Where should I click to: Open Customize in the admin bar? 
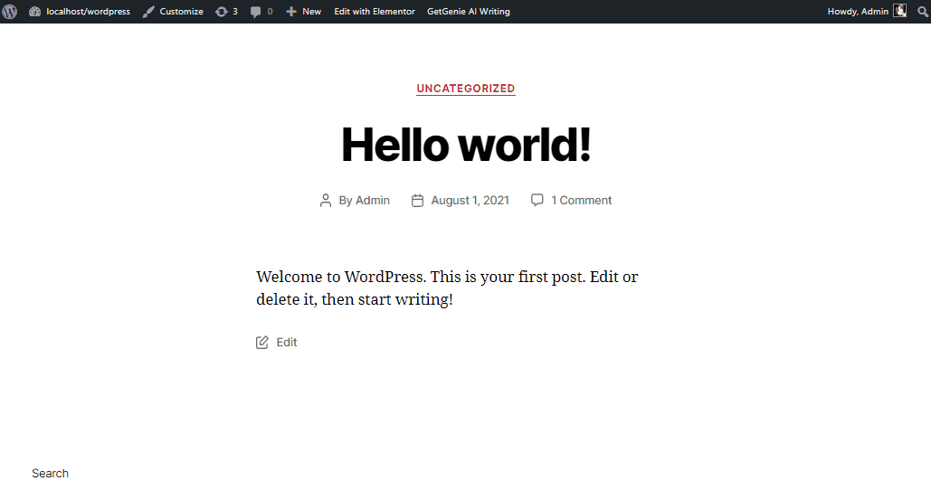point(173,11)
